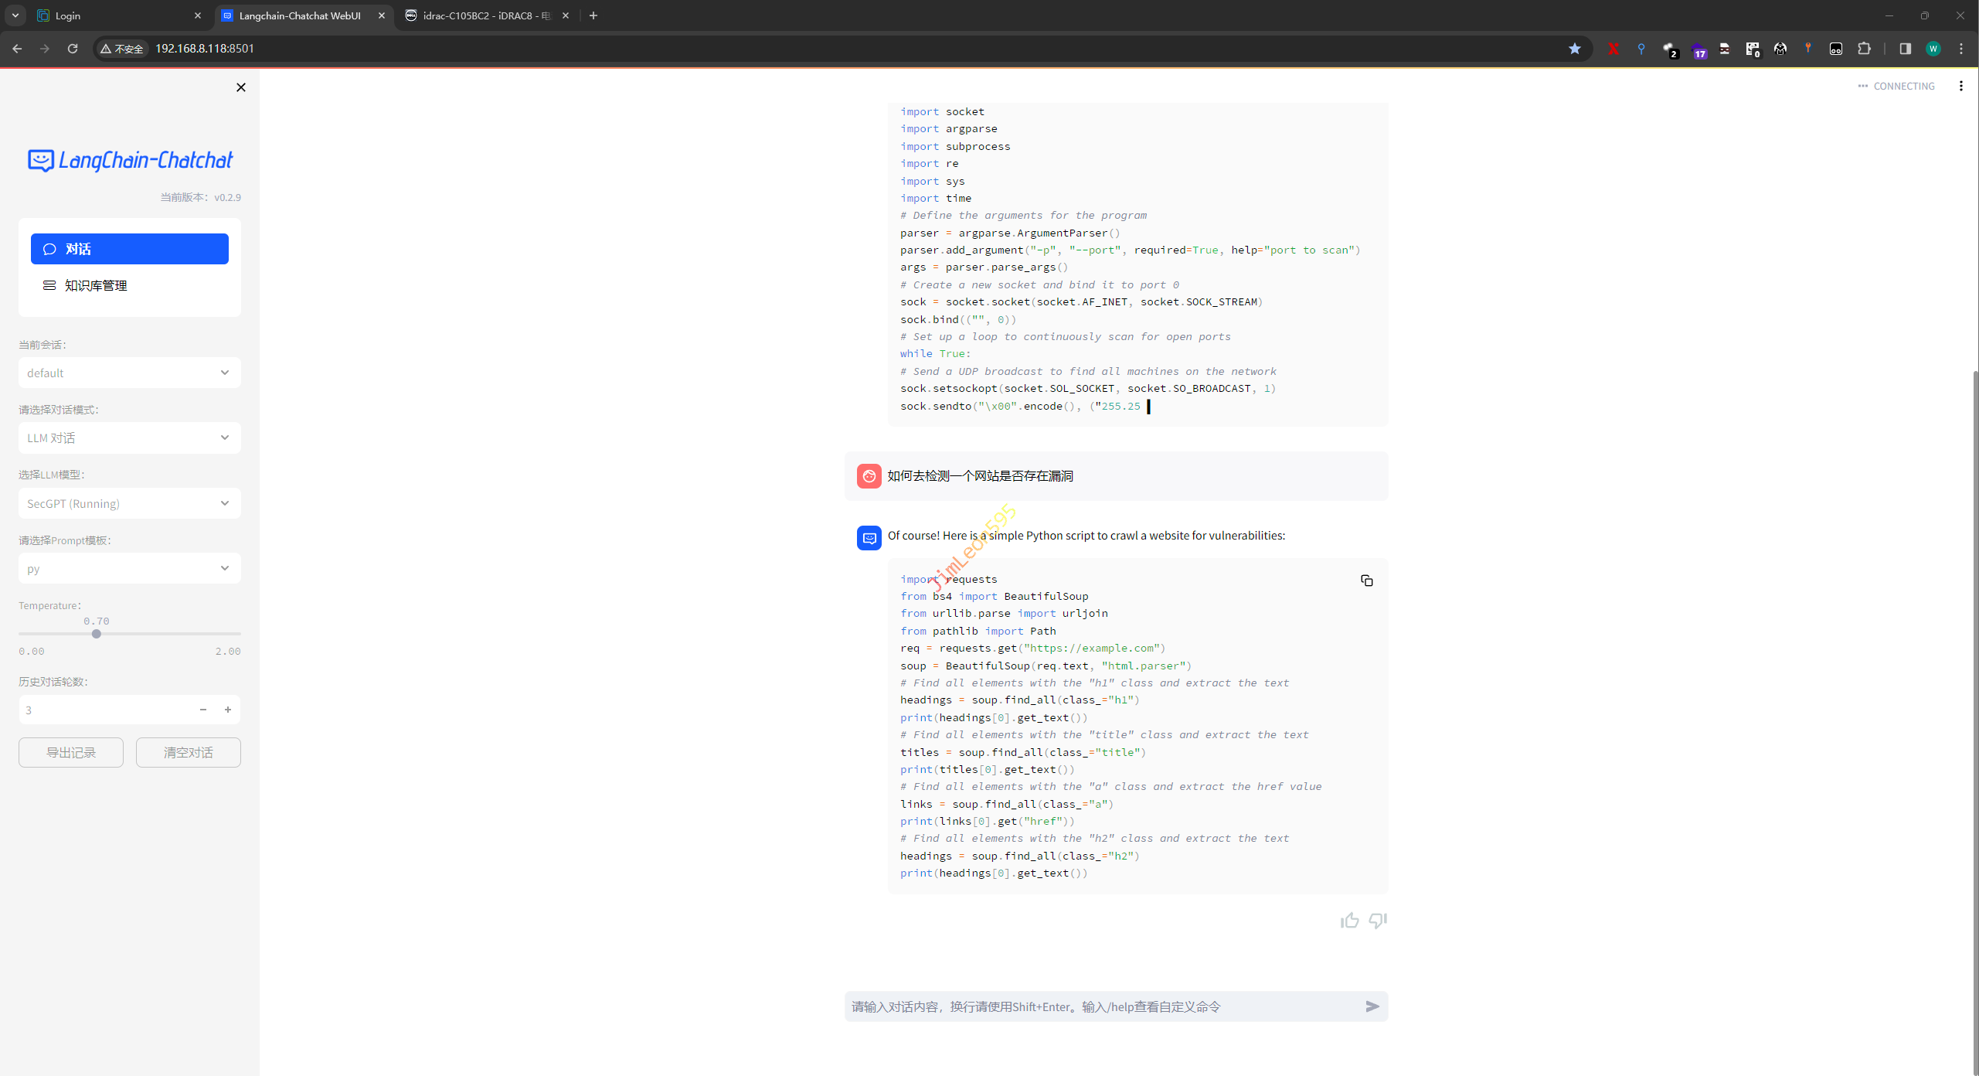
Task: Reload the page with the refresh icon
Action: coord(73,49)
